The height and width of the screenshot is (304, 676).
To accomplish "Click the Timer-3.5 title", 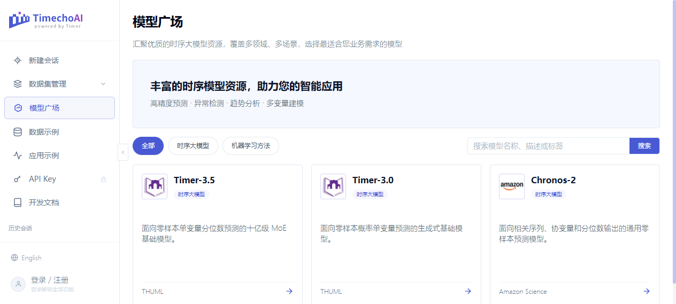I will tap(194, 180).
